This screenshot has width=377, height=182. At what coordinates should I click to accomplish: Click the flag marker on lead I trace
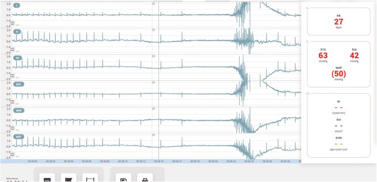tap(154, 4)
